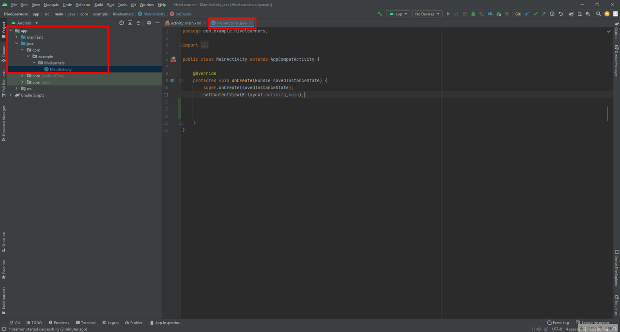The image size is (620, 332).
Task: Expand the res folder
Action: [16, 89]
